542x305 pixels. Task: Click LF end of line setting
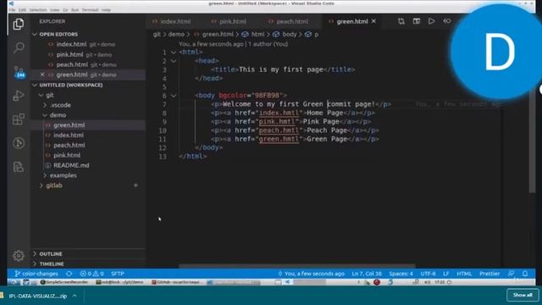pos(446,274)
